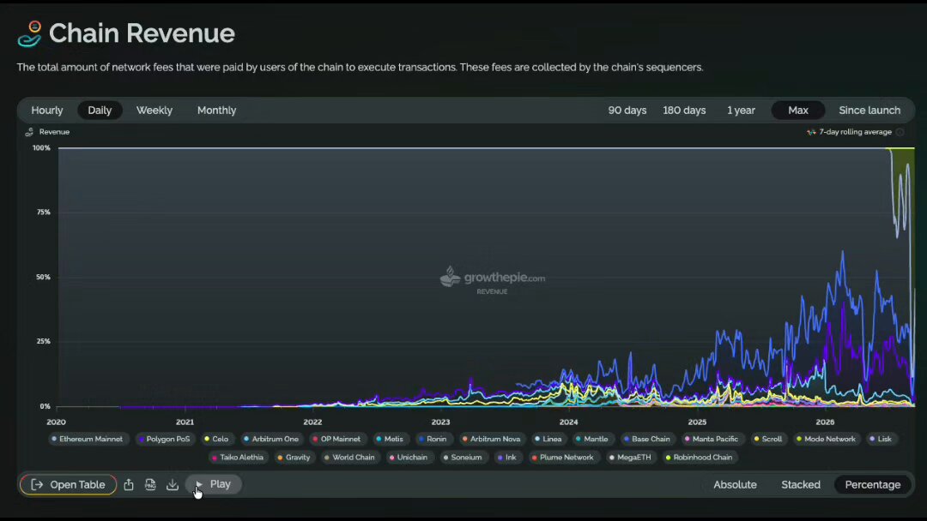This screenshot has width=927, height=521.
Task: Set the time range to 90 days
Action: click(627, 111)
